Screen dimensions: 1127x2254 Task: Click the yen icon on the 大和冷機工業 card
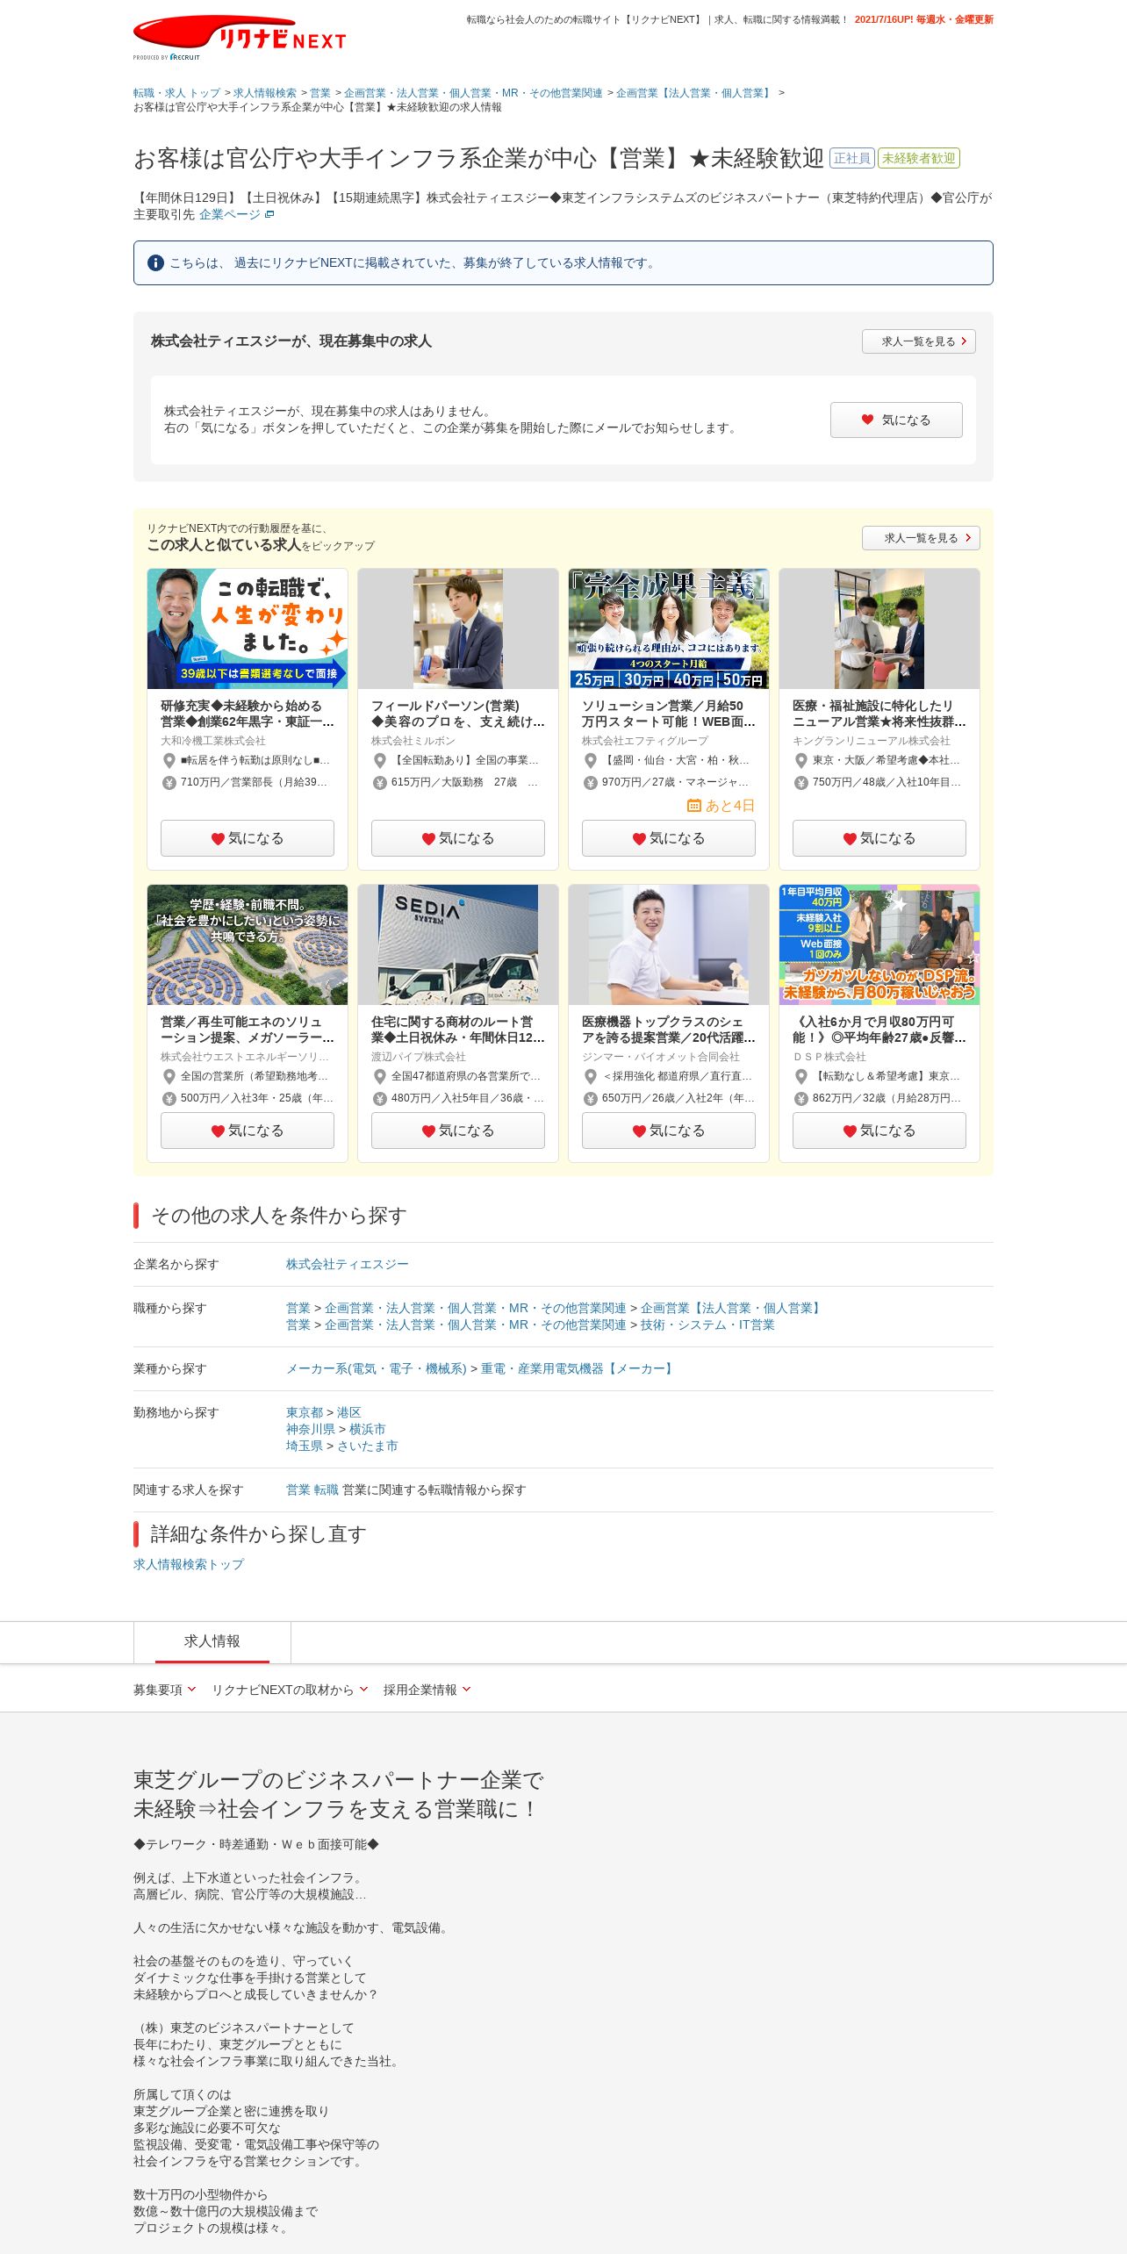click(169, 782)
